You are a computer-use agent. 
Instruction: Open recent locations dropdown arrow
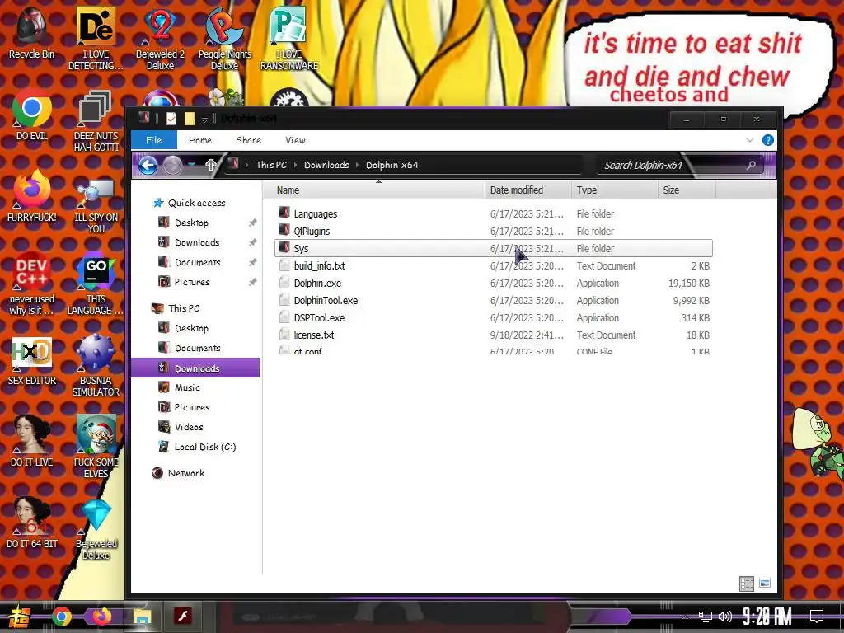pos(191,165)
